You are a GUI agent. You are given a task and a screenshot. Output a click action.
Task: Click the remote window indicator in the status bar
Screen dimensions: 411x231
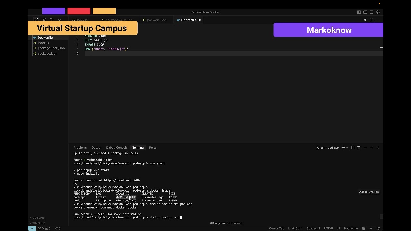(x=31, y=228)
